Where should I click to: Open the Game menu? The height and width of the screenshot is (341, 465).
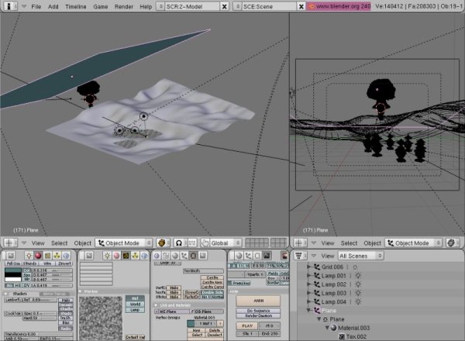tap(101, 6)
